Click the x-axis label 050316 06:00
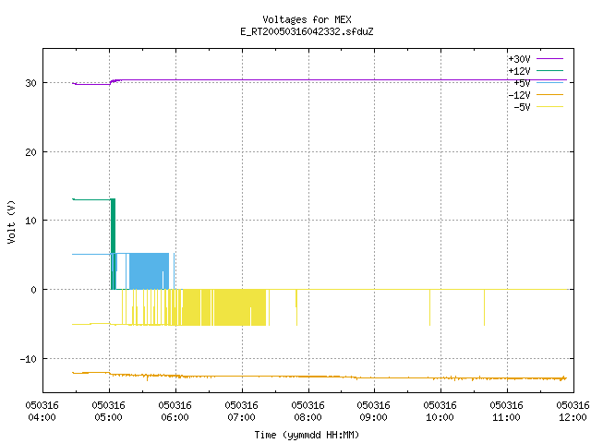 pos(175,412)
